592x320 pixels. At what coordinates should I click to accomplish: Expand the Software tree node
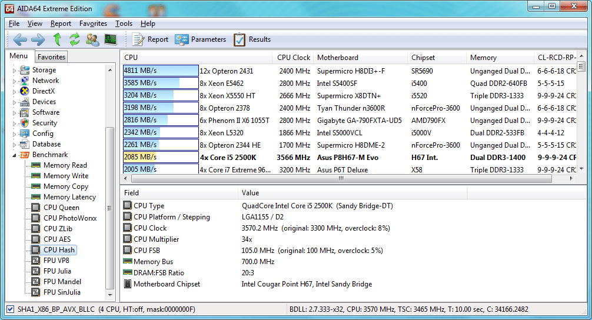tap(14, 112)
